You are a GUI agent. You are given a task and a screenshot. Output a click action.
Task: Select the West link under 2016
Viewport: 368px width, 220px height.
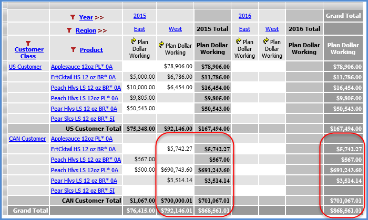tap(272, 29)
